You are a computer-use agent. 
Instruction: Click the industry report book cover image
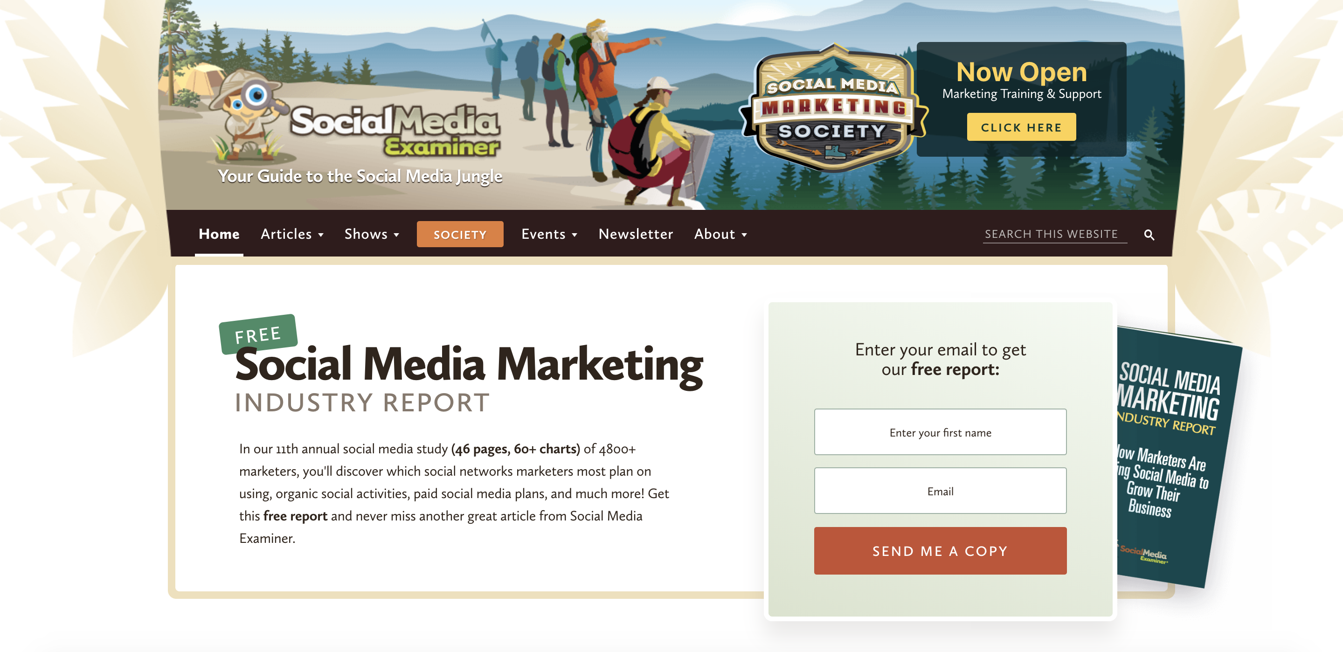click(1176, 457)
